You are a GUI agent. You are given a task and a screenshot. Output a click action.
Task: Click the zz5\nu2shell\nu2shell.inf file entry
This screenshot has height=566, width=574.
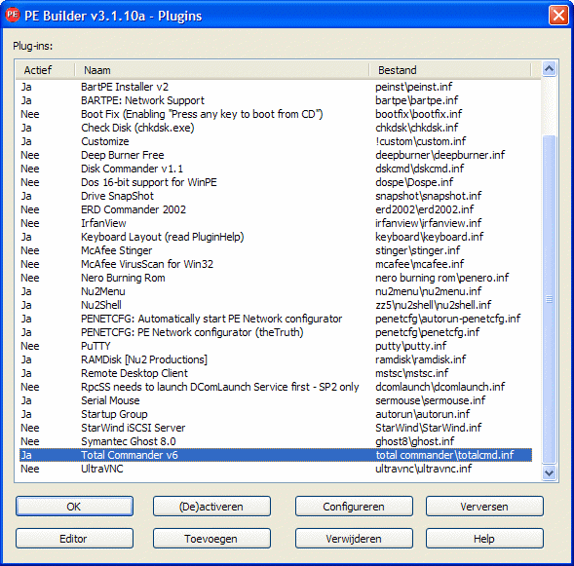[x=433, y=305]
